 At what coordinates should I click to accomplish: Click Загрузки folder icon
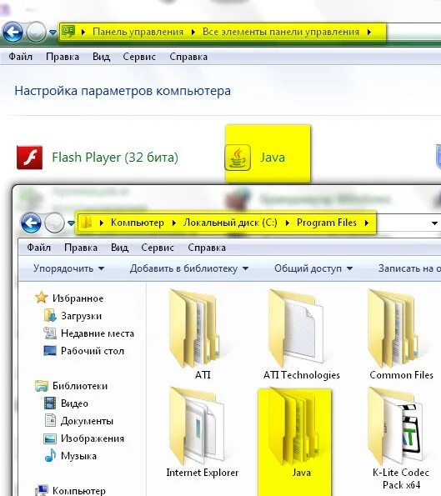pyautogui.click(x=50, y=315)
